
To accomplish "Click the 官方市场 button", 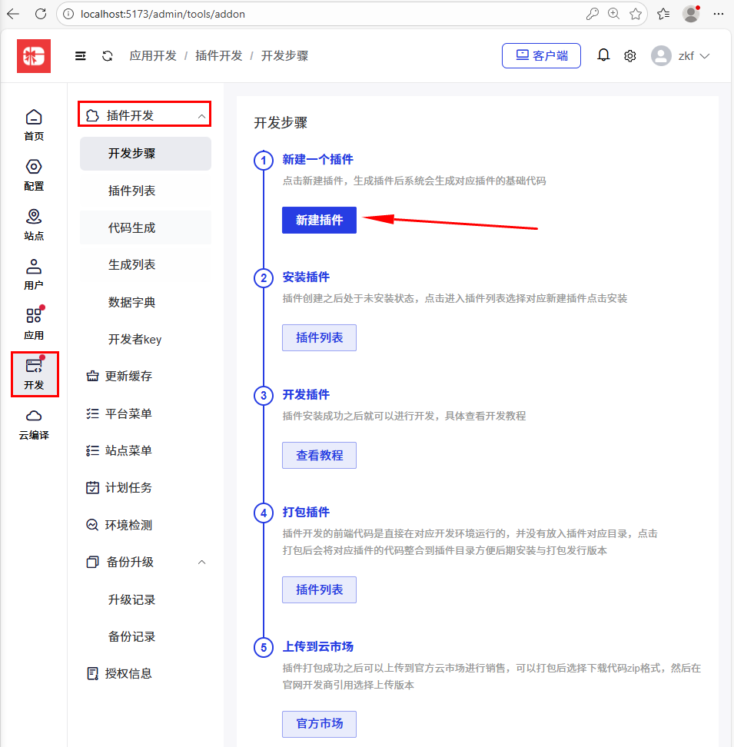I will pyautogui.click(x=319, y=724).
